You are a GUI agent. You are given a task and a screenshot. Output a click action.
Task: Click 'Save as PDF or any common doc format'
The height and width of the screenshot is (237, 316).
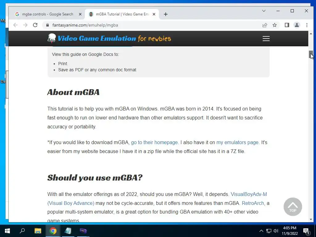97,70
